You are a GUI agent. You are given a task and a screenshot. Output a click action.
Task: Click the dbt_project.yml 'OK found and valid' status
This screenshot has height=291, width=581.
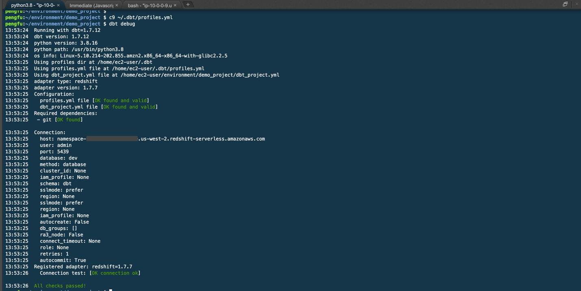[129, 107]
